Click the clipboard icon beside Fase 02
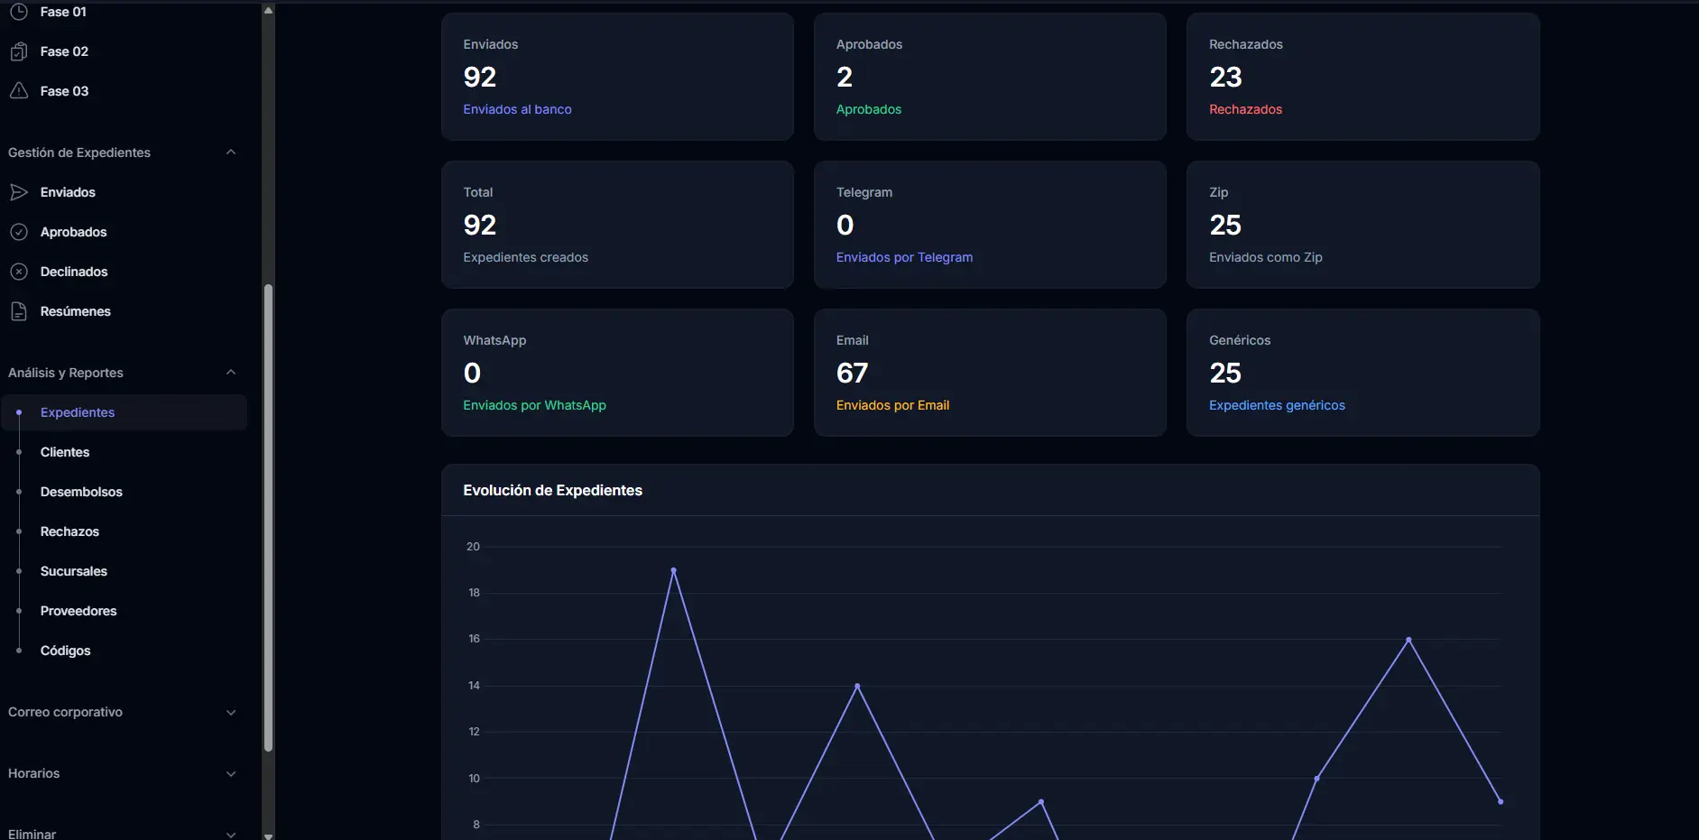 click(x=19, y=51)
